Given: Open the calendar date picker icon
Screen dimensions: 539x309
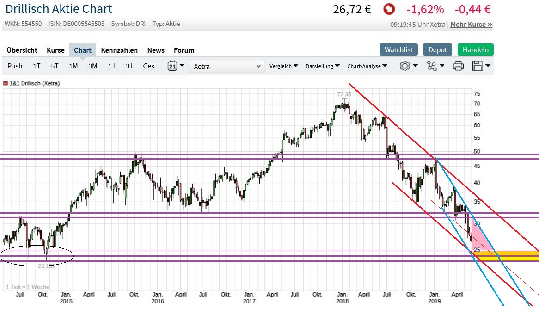Looking at the screenshot, I should pyautogui.click(x=172, y=66).
